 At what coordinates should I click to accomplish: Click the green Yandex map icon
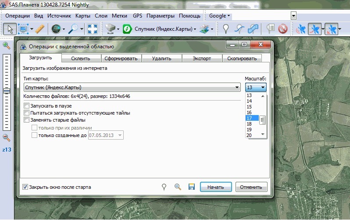point(128,29)
